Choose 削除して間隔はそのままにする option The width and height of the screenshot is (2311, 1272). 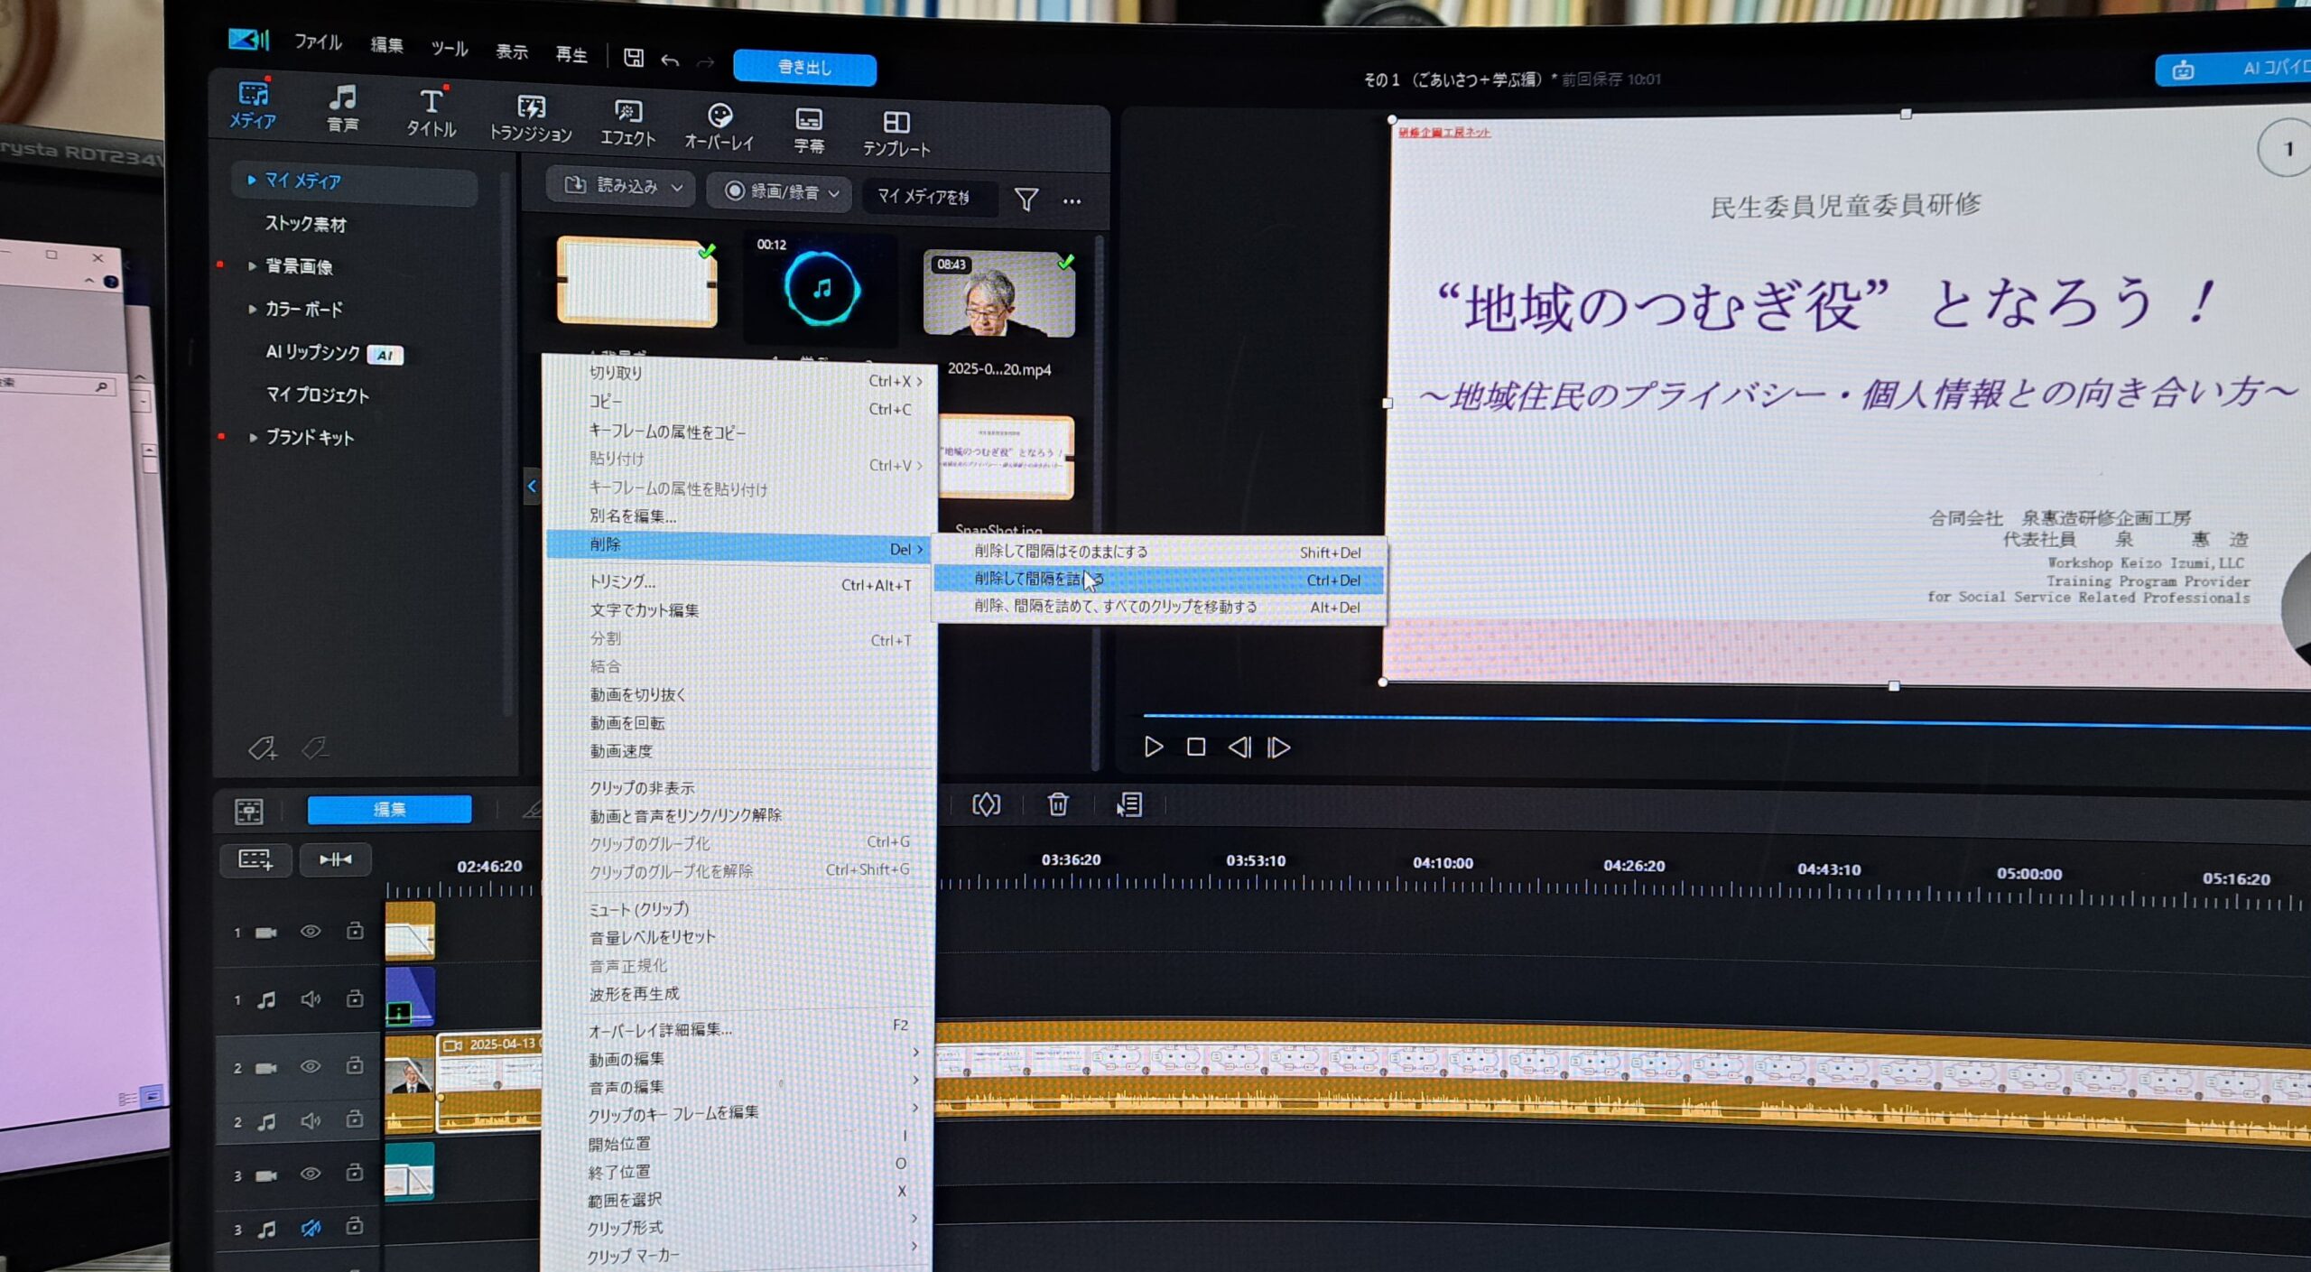click(1158, 552)
